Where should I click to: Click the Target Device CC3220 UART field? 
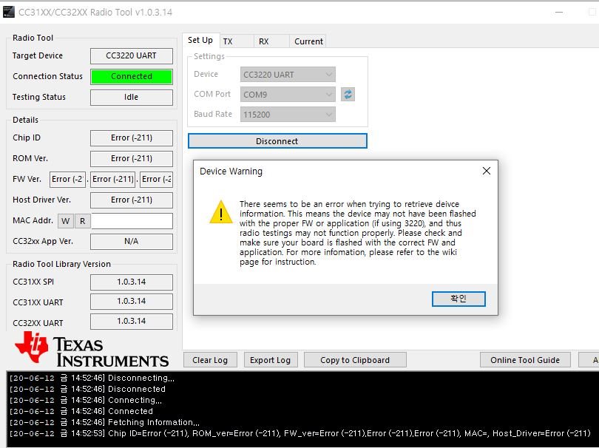(132, 55)
